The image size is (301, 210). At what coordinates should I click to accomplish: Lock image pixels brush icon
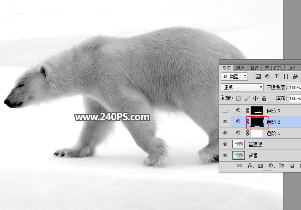click(x=247, y=98)
